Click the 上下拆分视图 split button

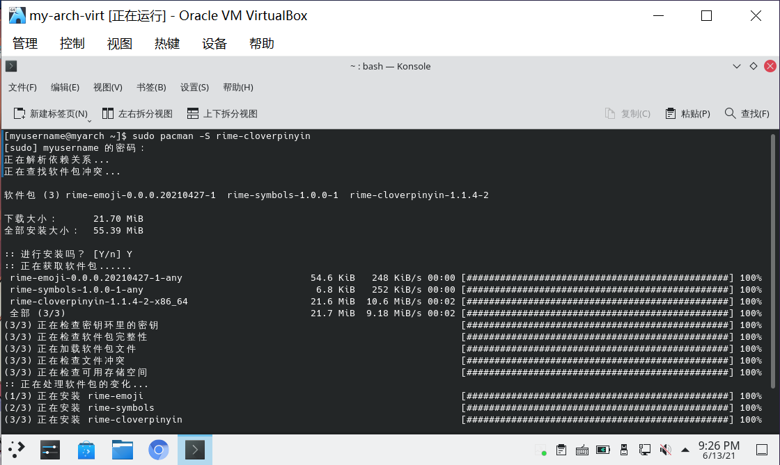point(222,113)
